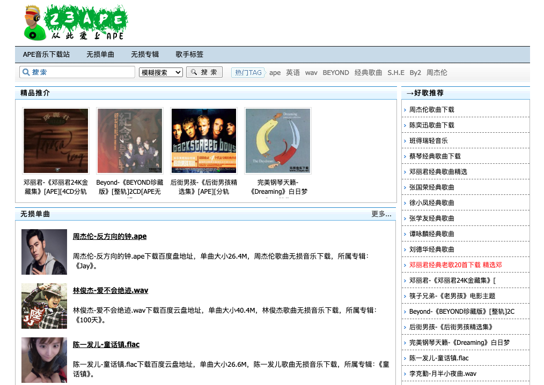
Task: Click the 无损单曲 section heading
Action: coord(35,214)
